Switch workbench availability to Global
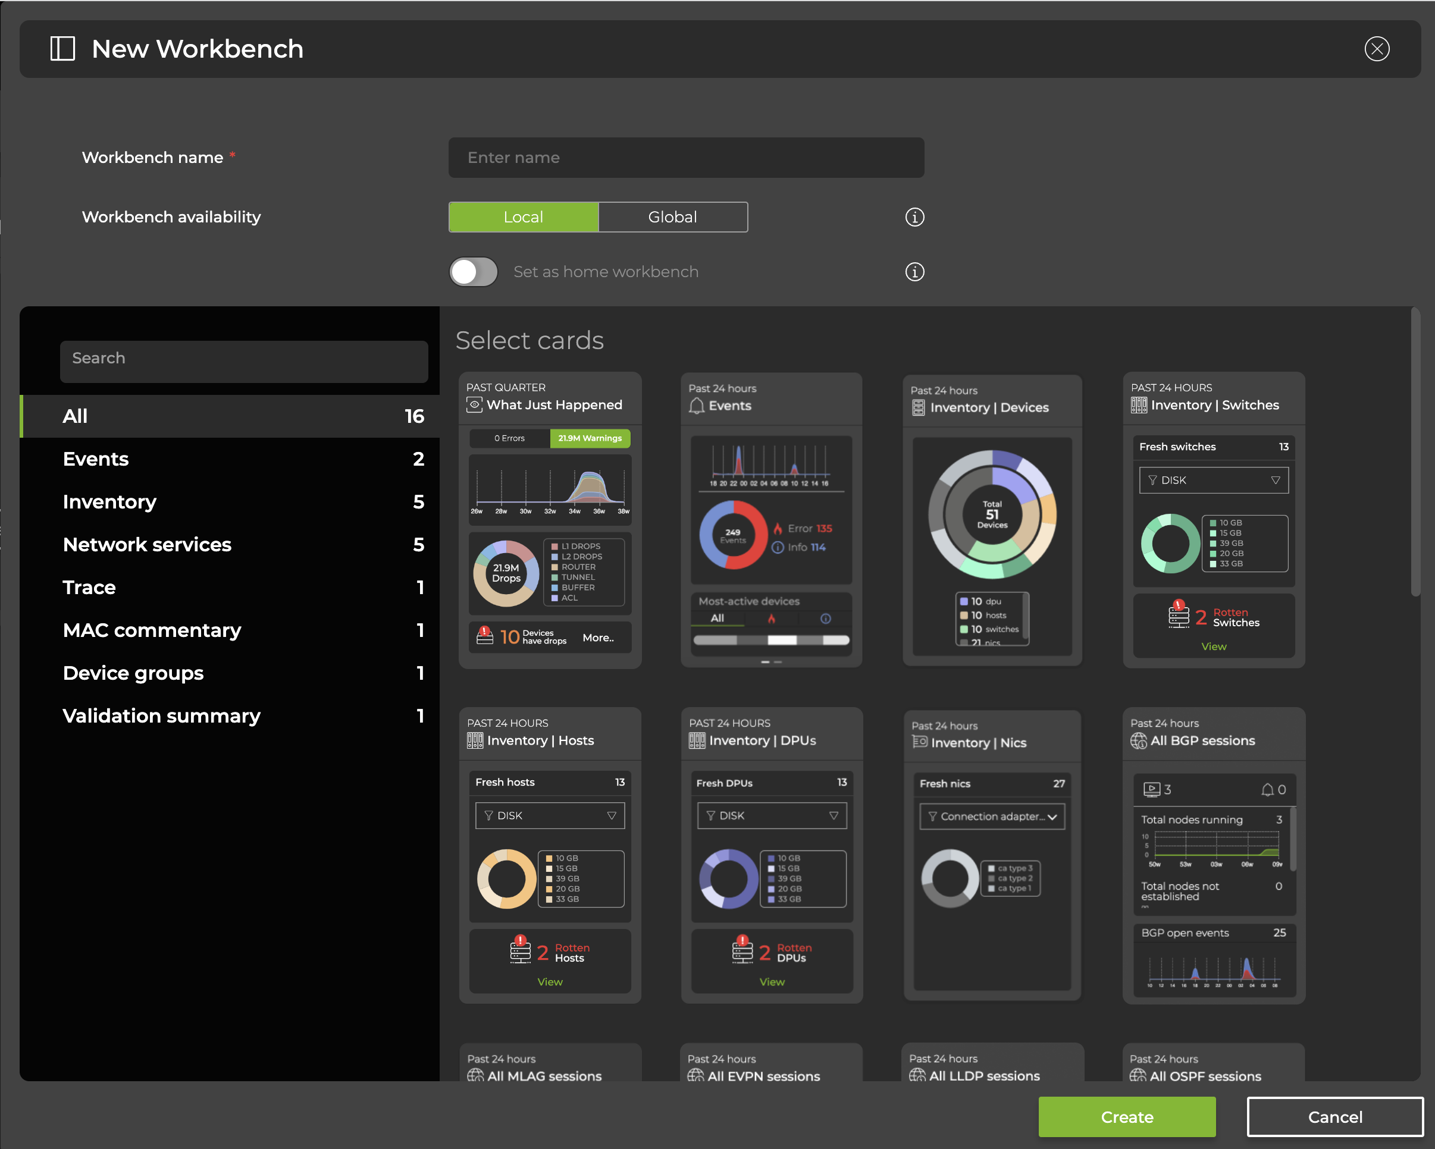The image size is (1435, 1149). (670, 217)
